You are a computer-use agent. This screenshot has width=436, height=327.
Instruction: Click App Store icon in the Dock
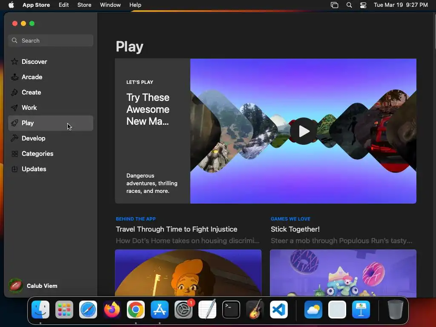160,310
